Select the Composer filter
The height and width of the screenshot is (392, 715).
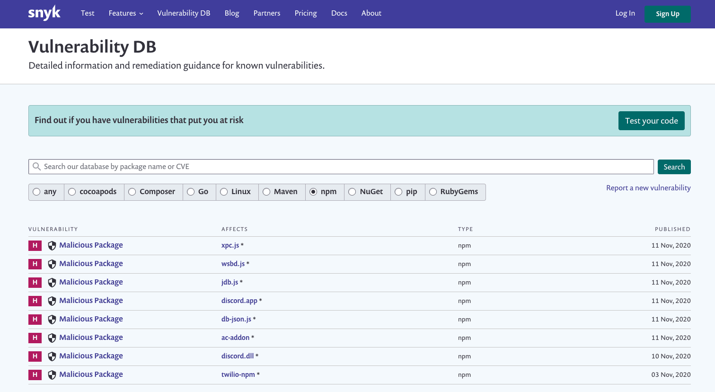[153, 192]
